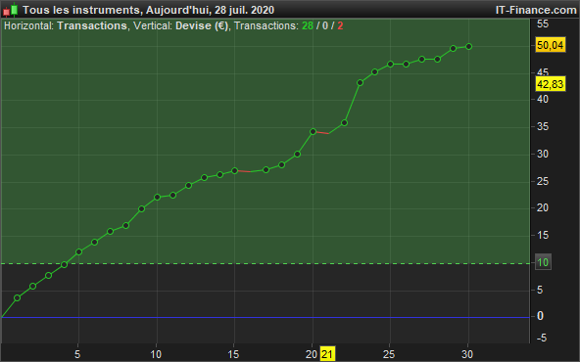
Task: Click the 'Devise (€)' vertical axis setting
Action: point(202,25)
